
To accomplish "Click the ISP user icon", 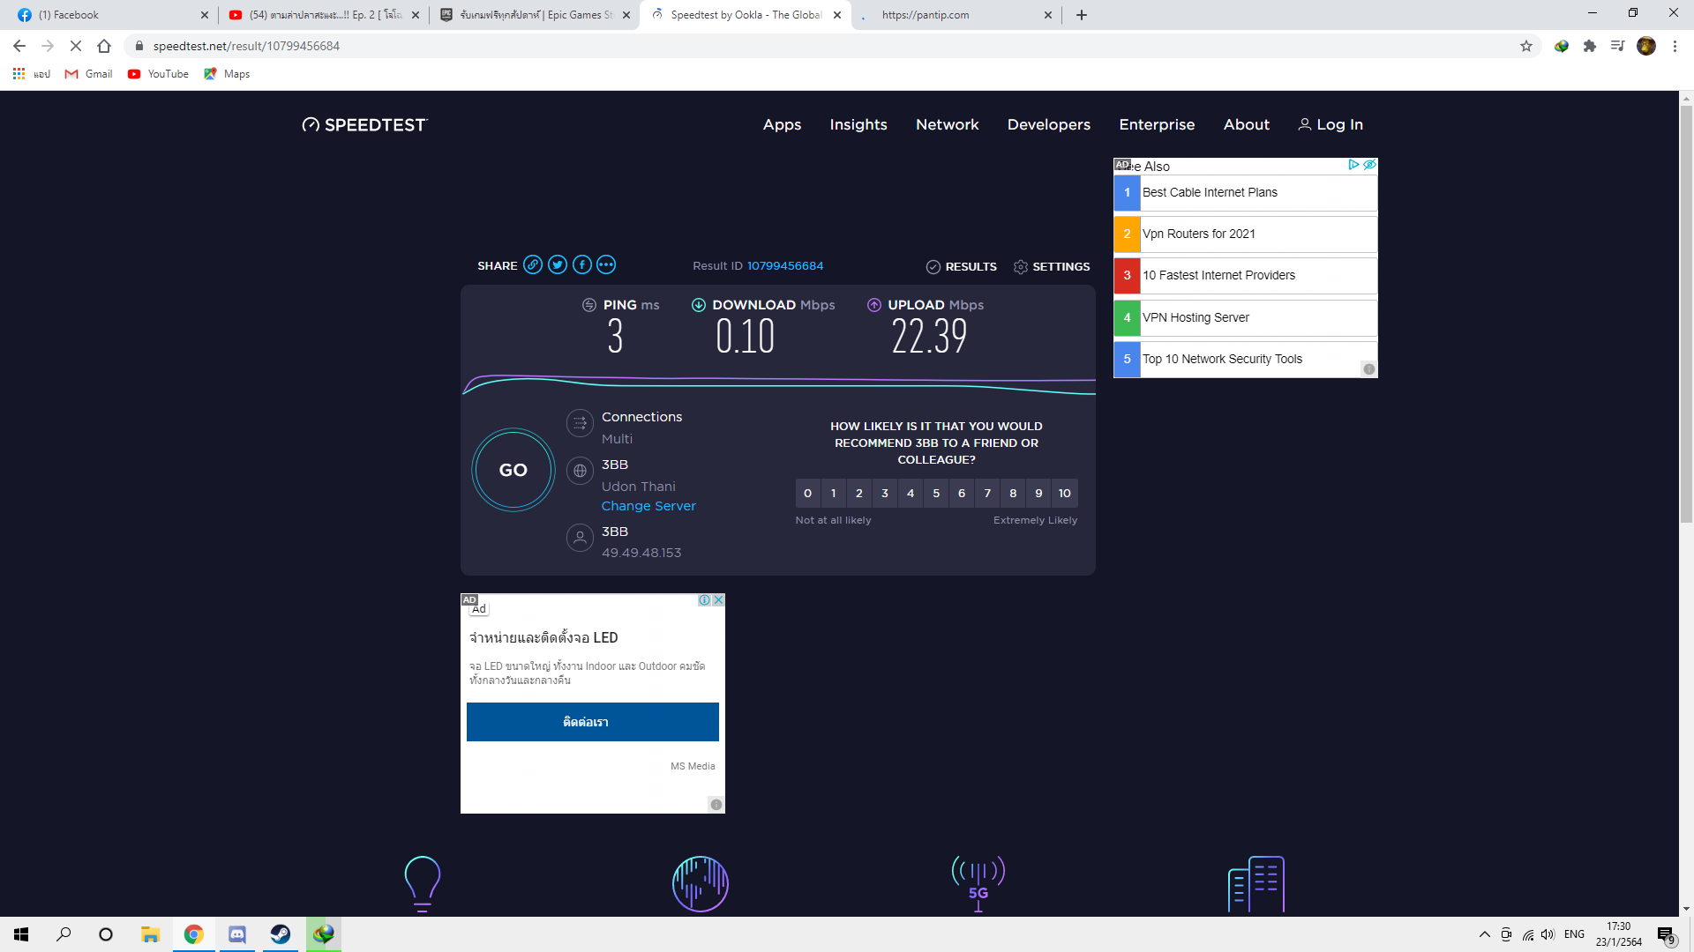I will (x=580, y=537).
